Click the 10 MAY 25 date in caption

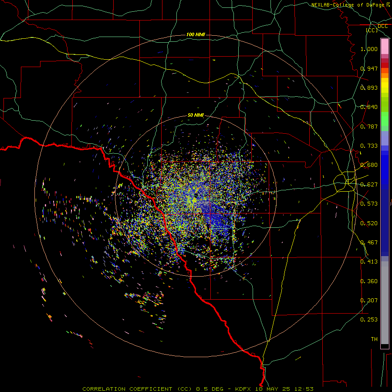tap(273, 389)
